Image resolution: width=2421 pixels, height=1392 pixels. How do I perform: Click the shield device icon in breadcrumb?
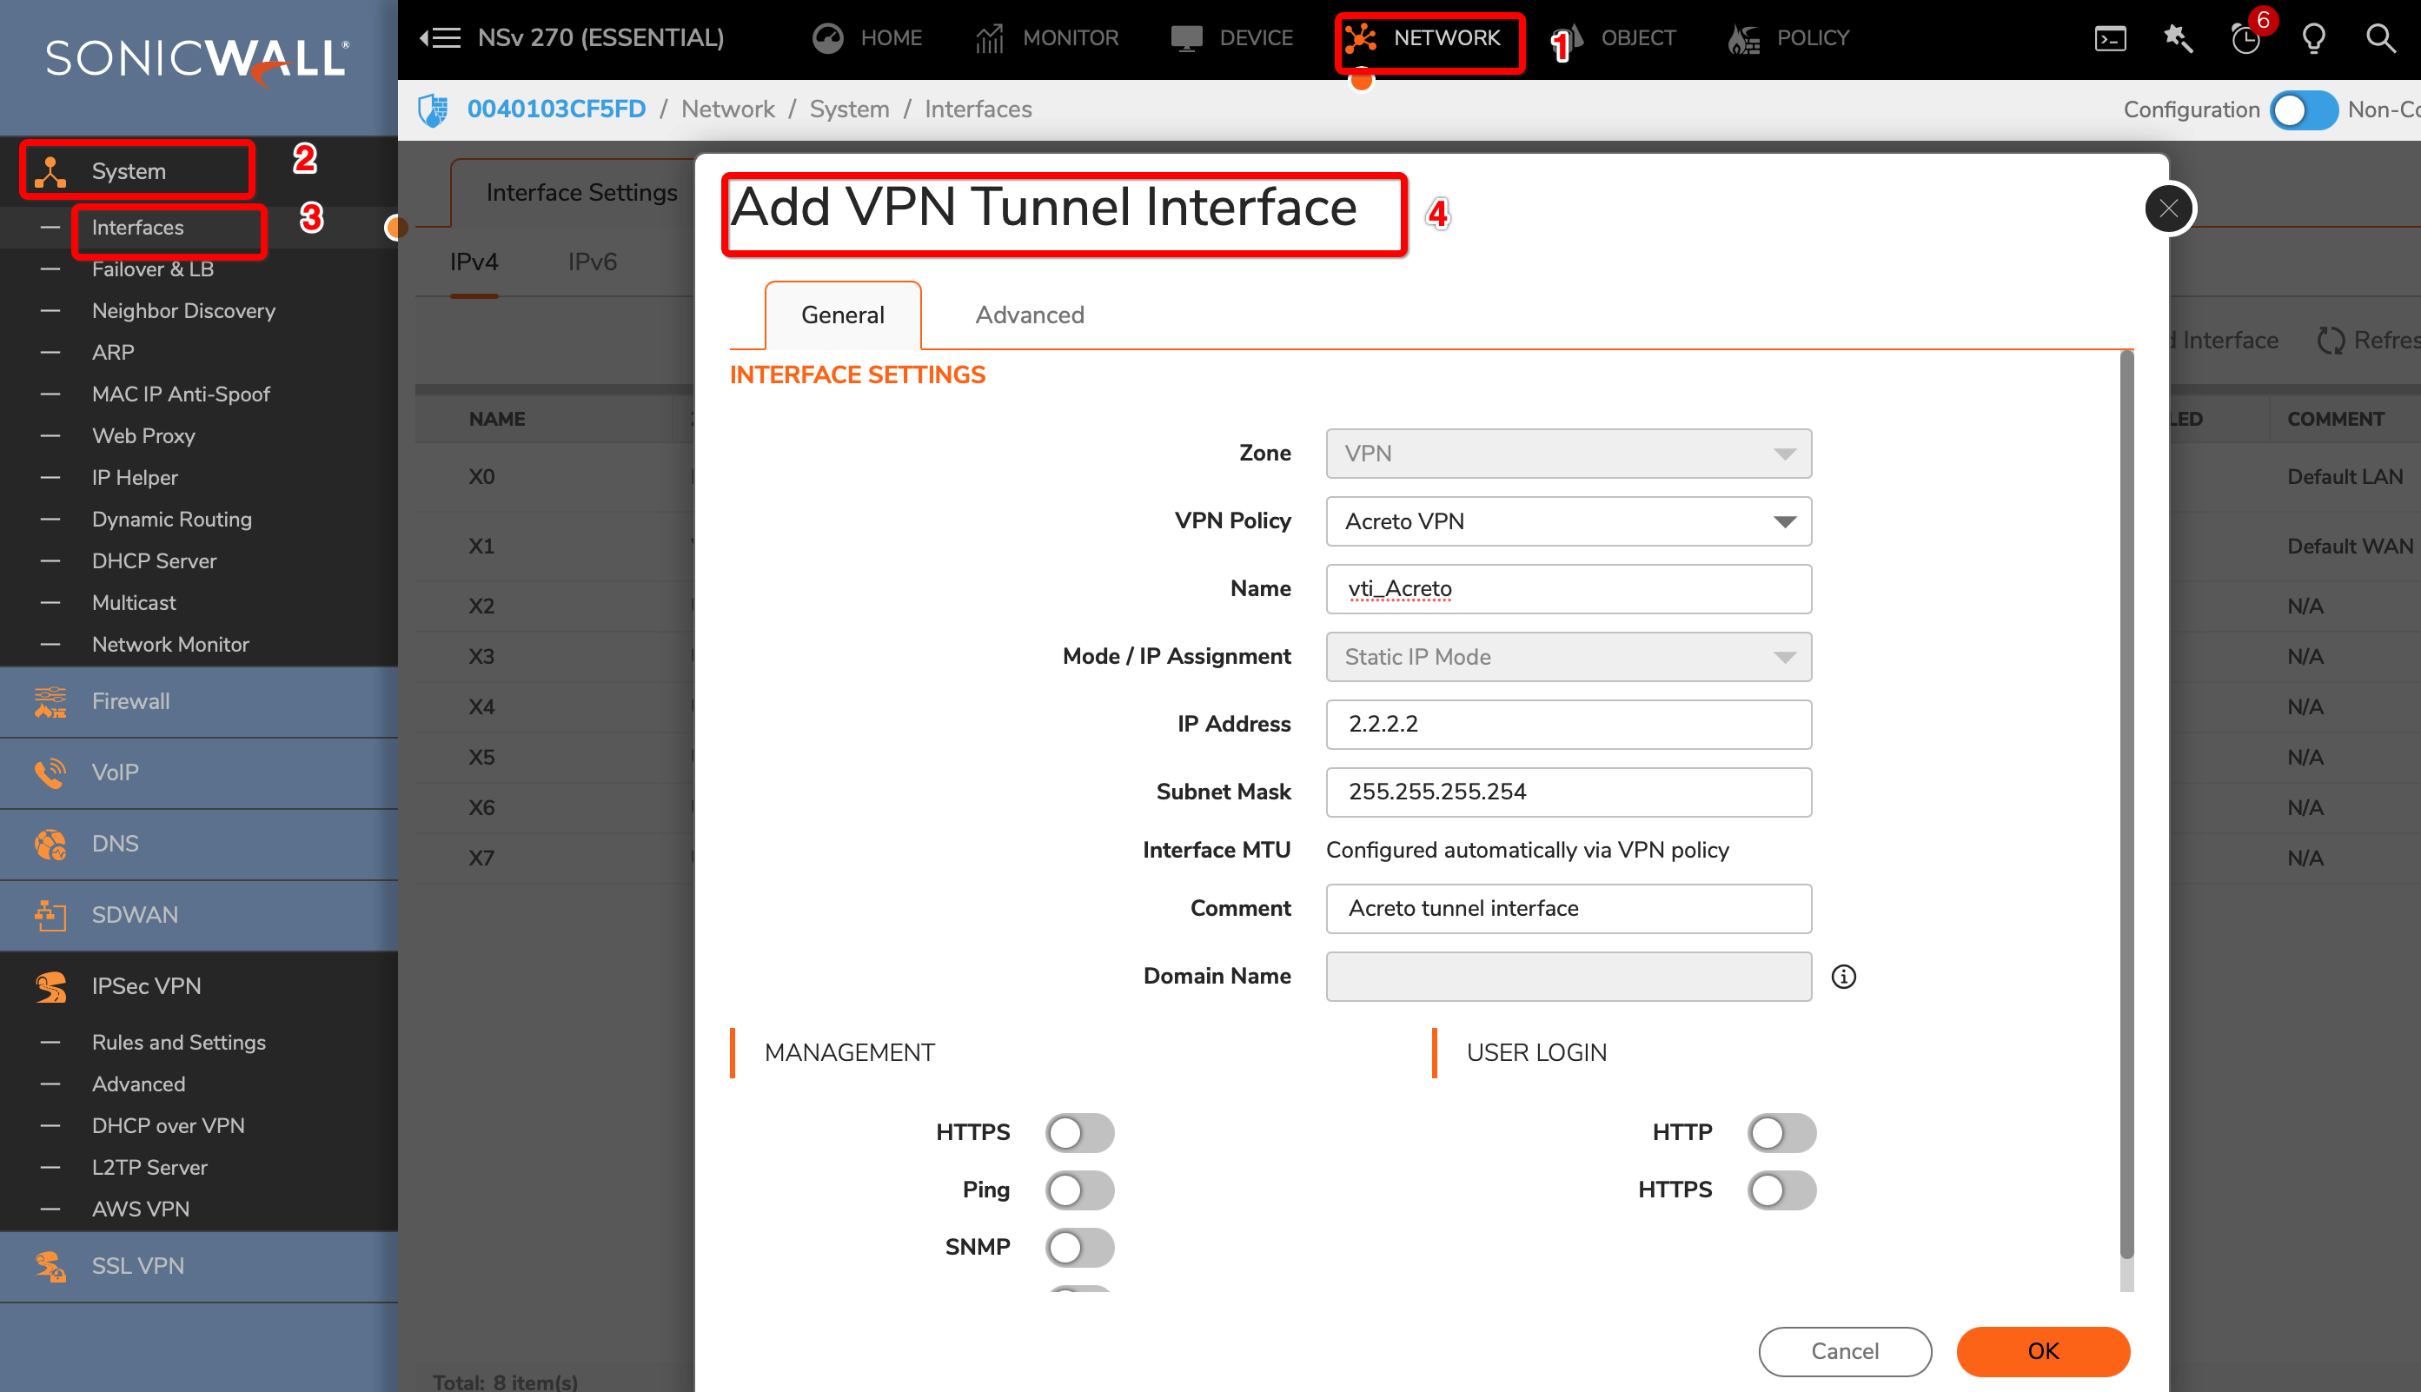pos(433,110)
